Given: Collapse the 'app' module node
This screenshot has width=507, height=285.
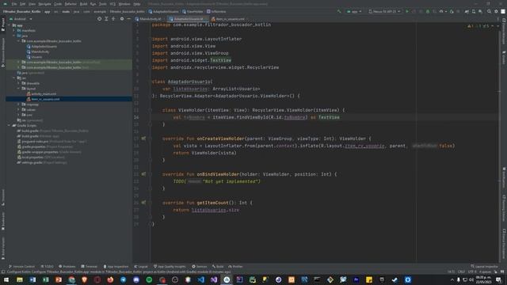Looking at the screenshot, I should tap(10, 25).
